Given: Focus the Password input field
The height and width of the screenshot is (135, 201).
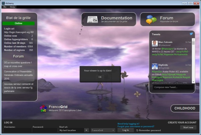Looking at the screenshot, I should click(45, 130).
